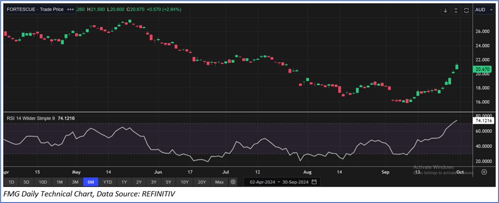Open the calendar icon in date range
Image resolution: width=499 pixels, height=203 pixels.
tap(314, 182)
